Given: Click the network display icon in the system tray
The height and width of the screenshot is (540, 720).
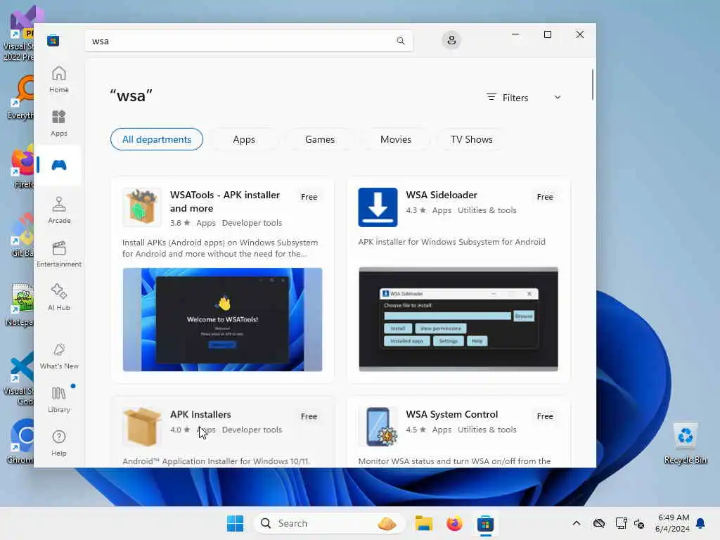Looking at the screenshot, I should (x=621, y=523).
